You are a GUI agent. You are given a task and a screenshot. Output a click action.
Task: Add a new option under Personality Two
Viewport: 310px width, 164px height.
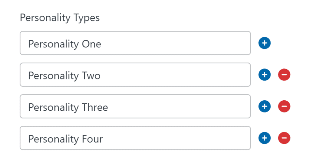point(264,75)
